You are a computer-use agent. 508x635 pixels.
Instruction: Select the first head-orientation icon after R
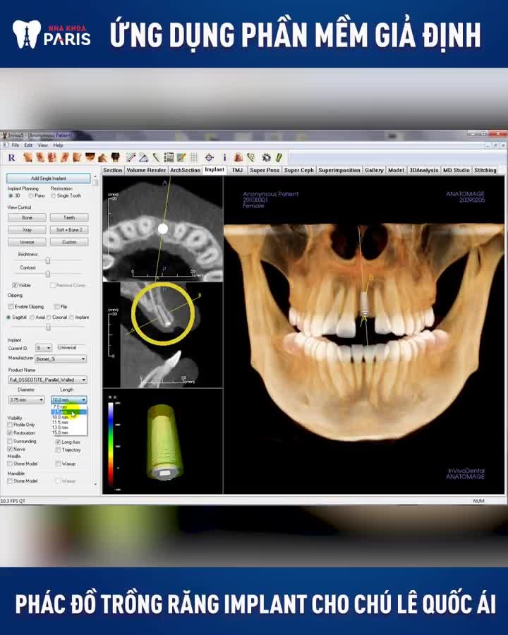[28, 157]
